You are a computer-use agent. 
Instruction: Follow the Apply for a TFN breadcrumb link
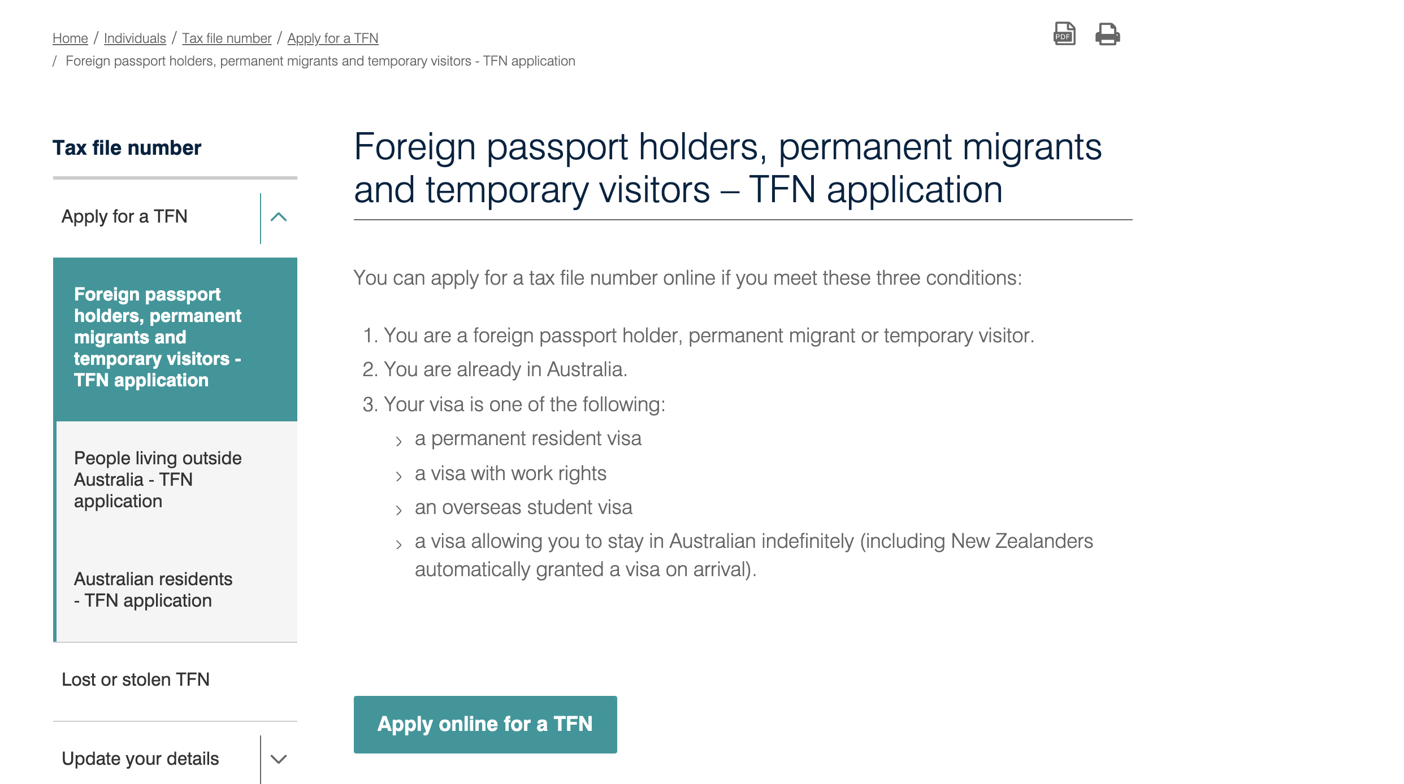(x=333, y=38)
